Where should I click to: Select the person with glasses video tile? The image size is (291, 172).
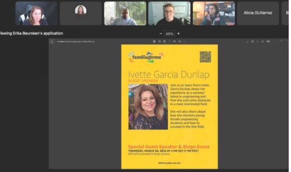click(x=169, y=13)
